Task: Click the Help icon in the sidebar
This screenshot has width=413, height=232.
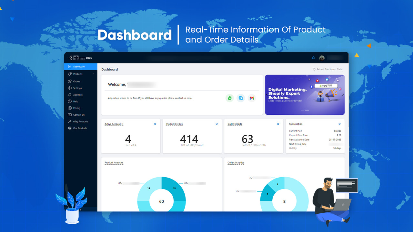Action: coord(69,101)
